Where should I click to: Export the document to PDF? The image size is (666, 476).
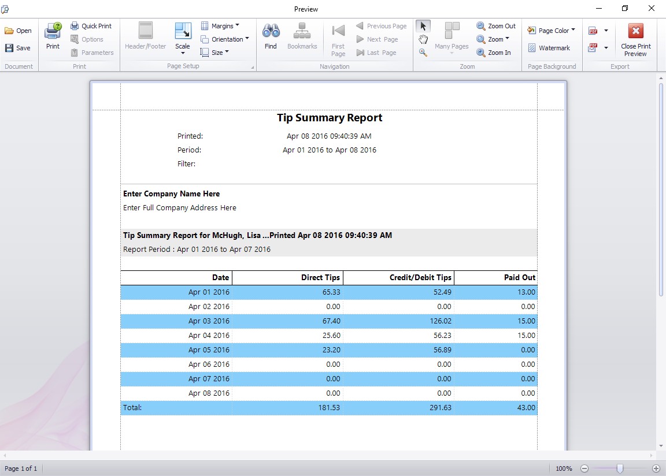coord(593,31)
